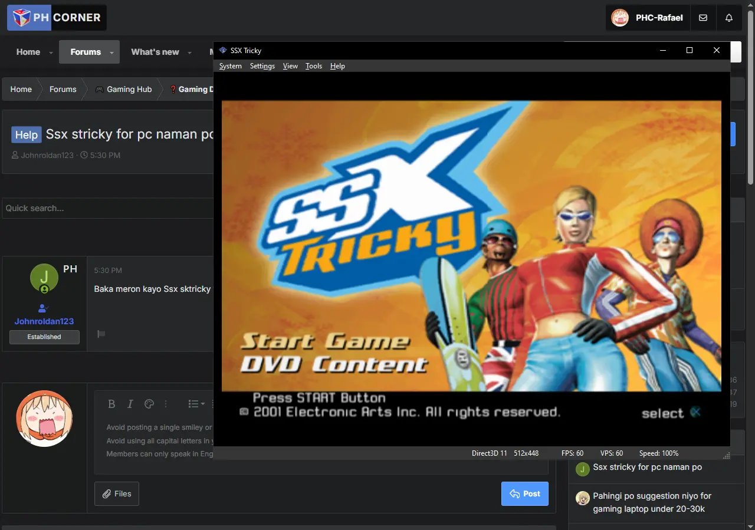Expand the Forums navigation dropdown arrow
The width and height of the screenshot is (755, 530).
[x=111, y=52]
